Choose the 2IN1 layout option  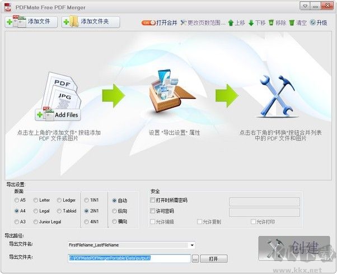(x=86, y=211)
